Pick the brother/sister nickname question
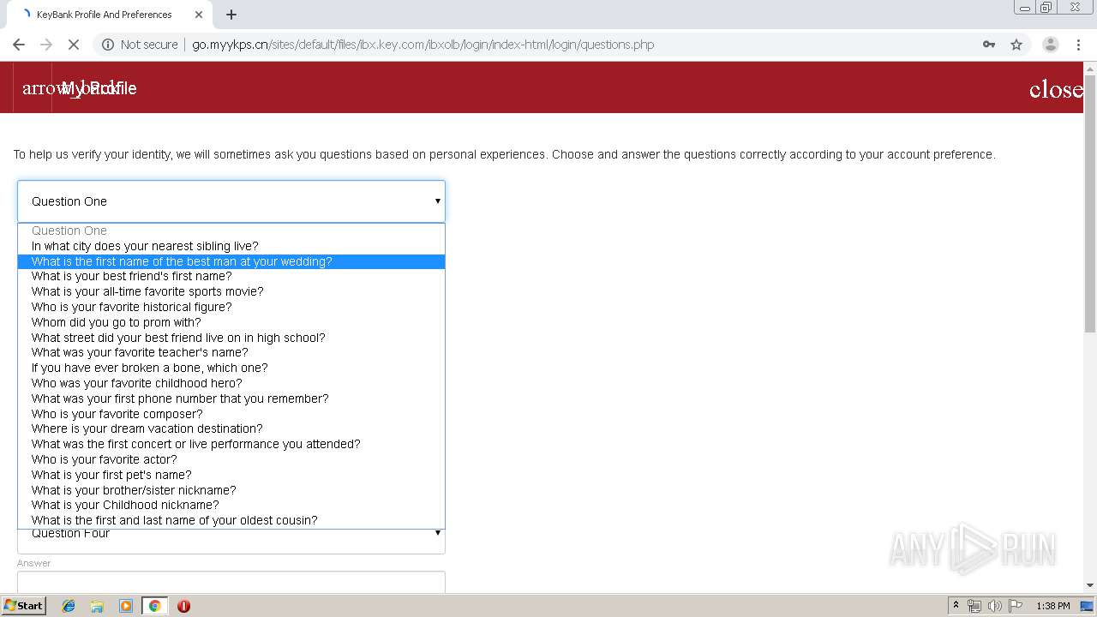 [231, 490]
